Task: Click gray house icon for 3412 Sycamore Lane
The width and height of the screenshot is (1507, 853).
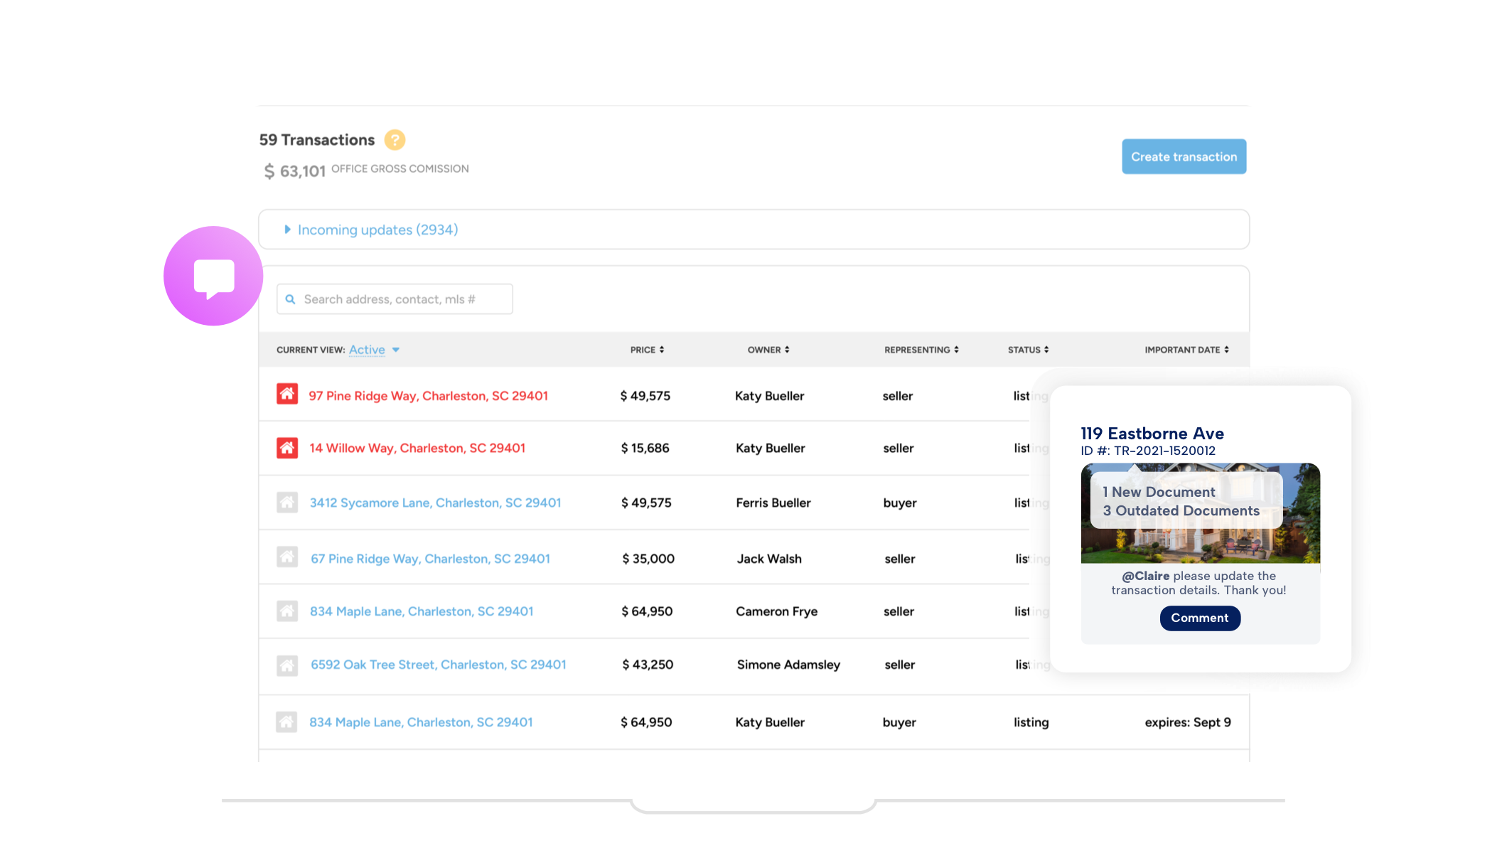Action: [287, 503]
